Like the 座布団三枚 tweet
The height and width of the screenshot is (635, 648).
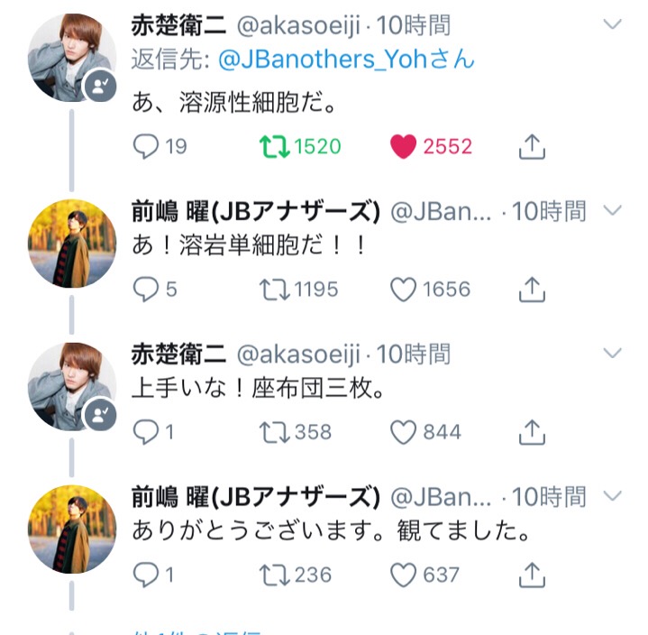404,432
